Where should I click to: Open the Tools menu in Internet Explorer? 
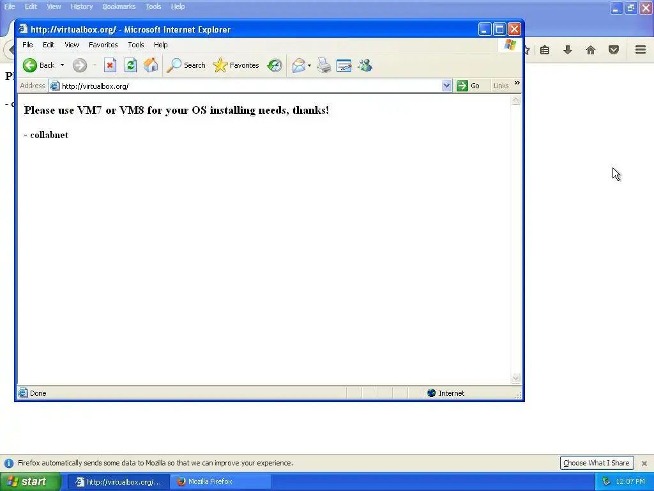136,45
